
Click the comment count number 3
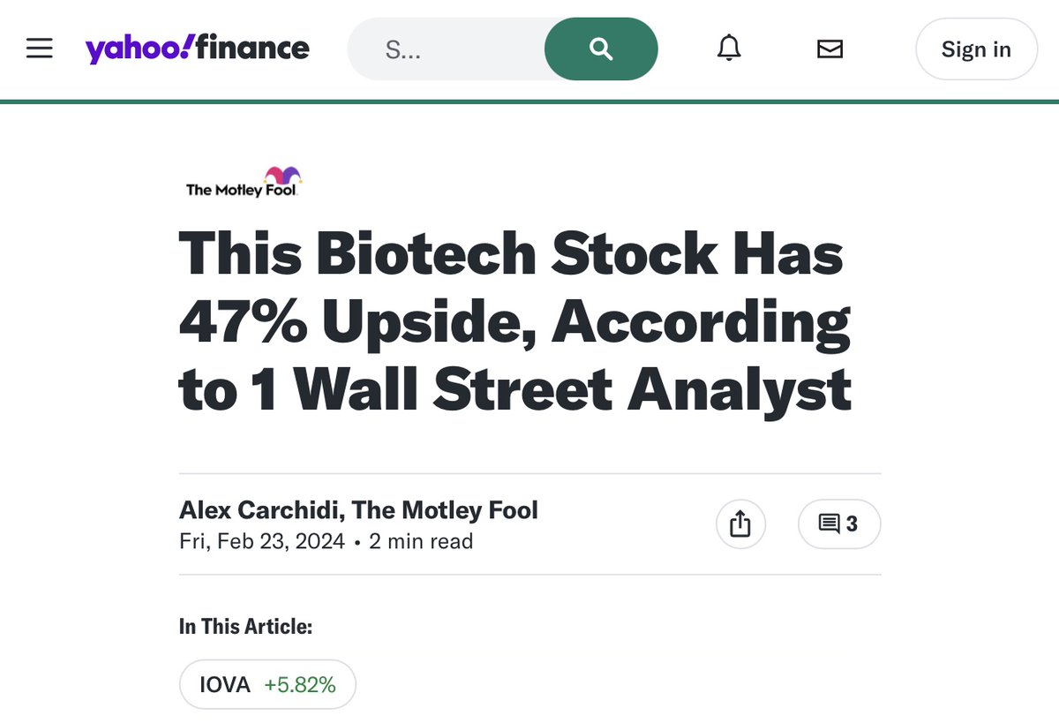click(x=852, y=524)
